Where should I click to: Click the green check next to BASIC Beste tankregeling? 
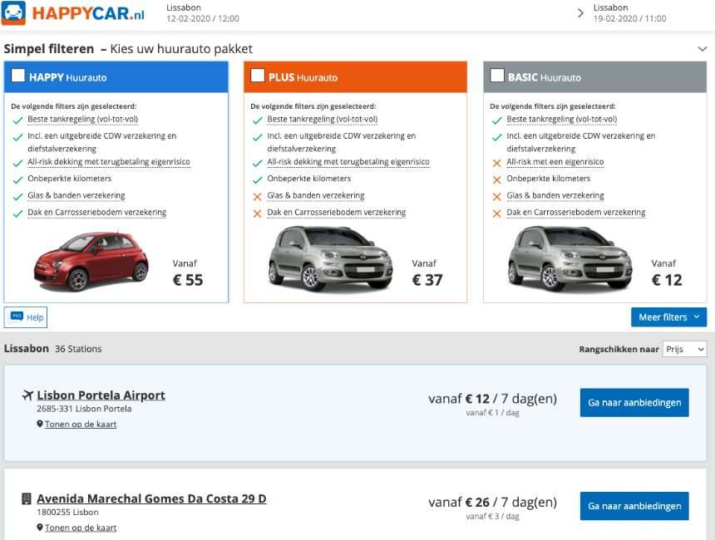497,120
